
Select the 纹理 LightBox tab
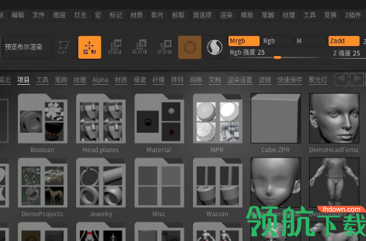tap(80, 80)
